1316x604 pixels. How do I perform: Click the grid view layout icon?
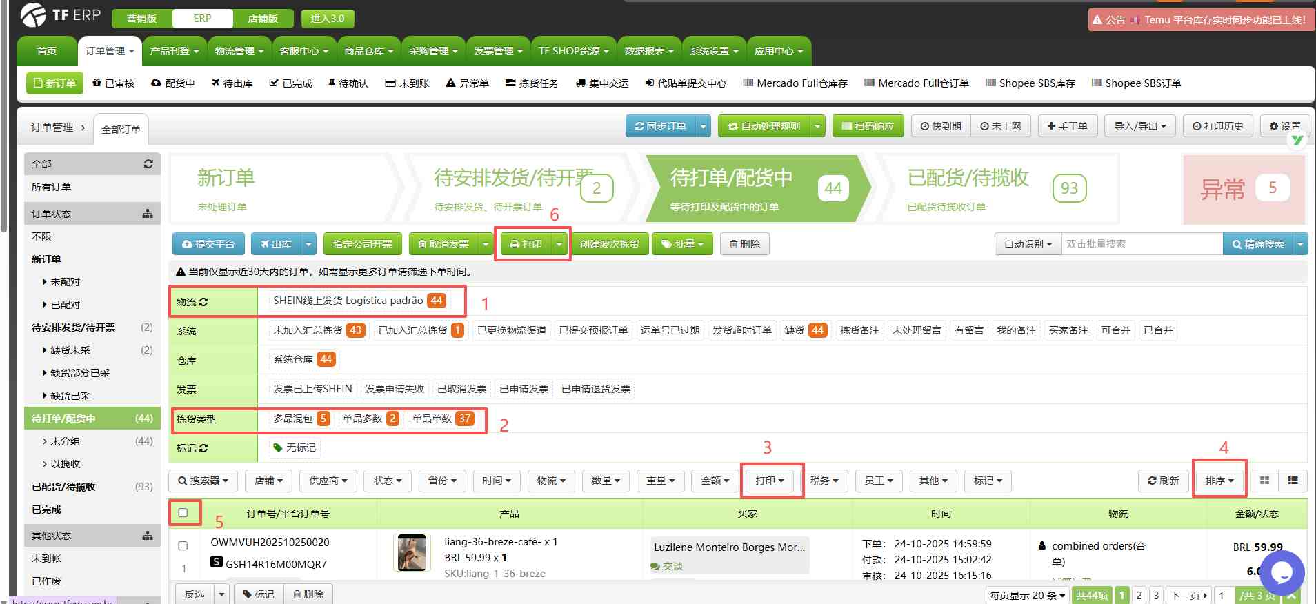click(1264, 481)
